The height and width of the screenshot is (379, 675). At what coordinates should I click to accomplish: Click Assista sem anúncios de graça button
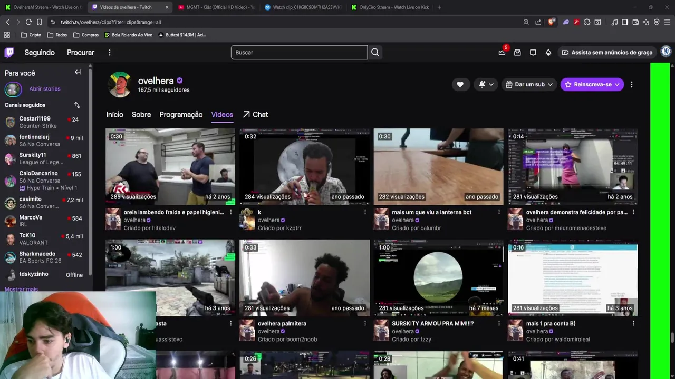pos(607,52)
